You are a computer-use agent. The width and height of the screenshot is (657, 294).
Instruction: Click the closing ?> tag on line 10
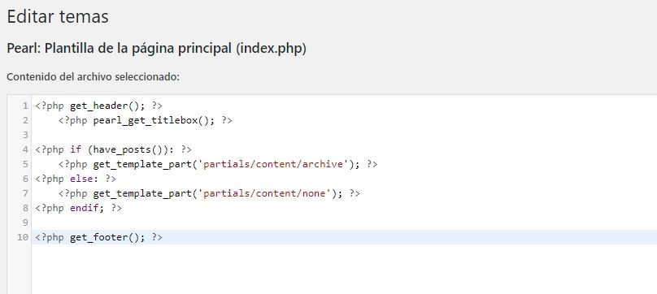tap(157, 237)
